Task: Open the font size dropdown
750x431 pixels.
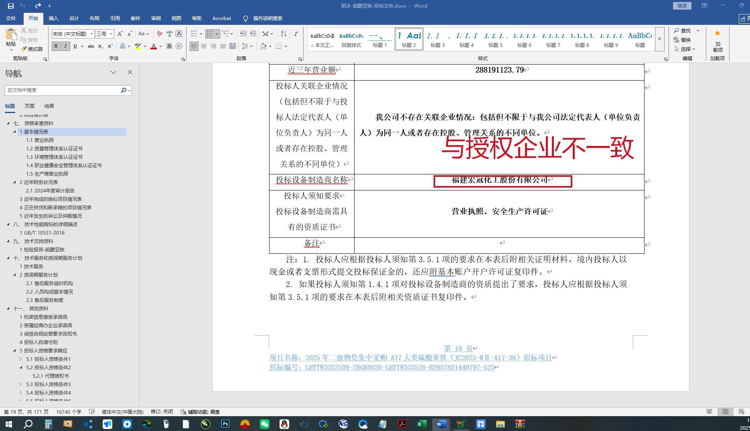Action: point(111,34)
